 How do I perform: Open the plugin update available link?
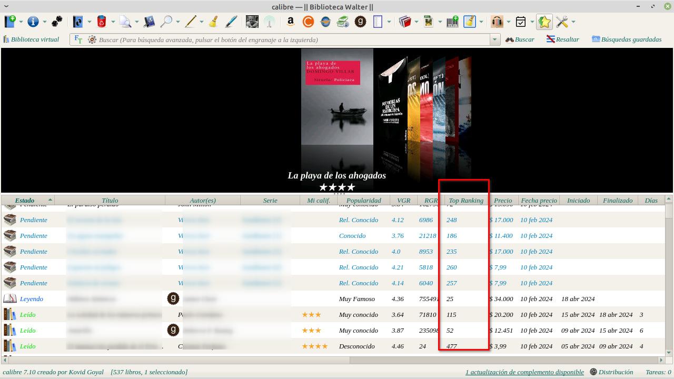click(x=524, y=372)
